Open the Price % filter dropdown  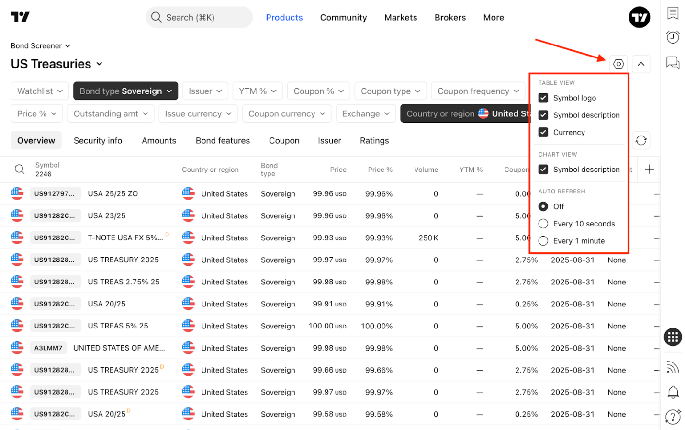point(37,113)
